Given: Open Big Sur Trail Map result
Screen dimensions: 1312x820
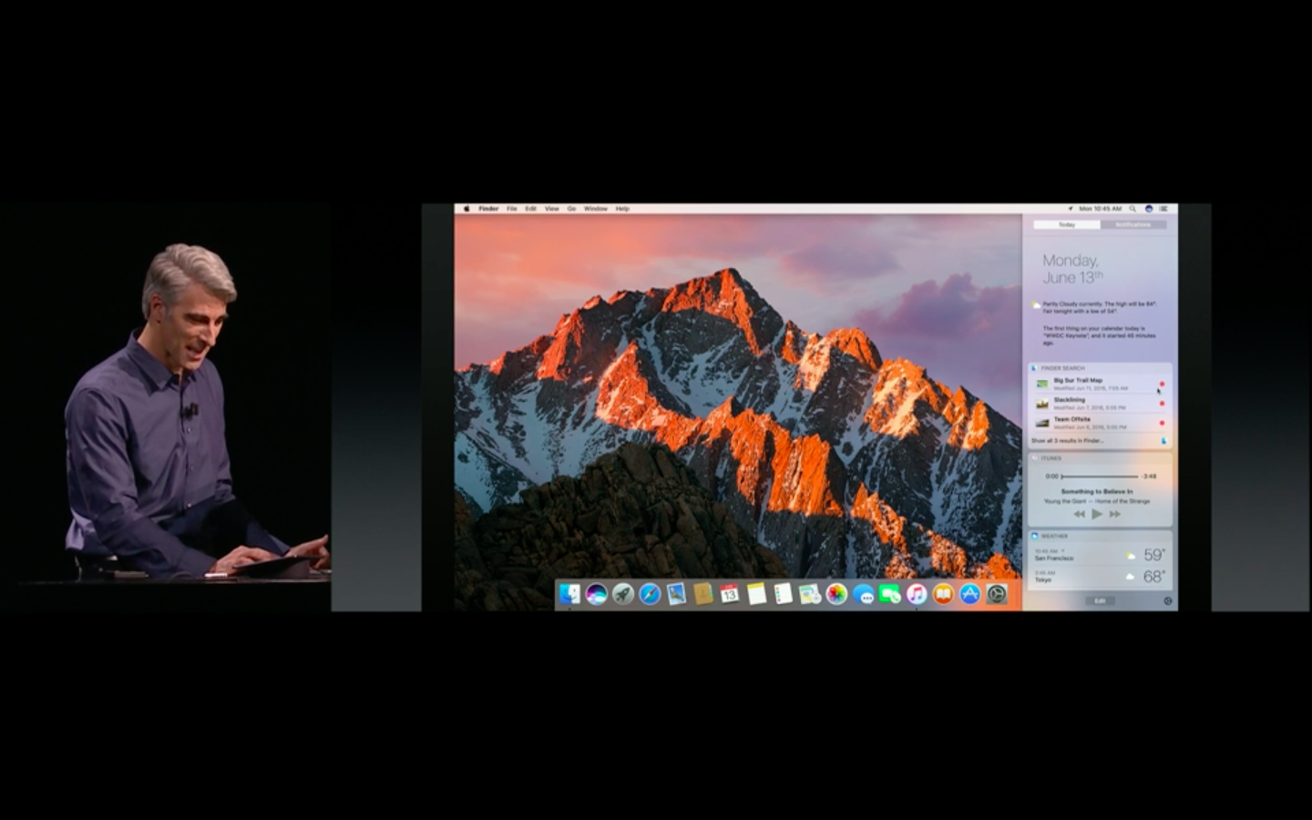Looking at the screenshot, I should (x=1100, y=384).
